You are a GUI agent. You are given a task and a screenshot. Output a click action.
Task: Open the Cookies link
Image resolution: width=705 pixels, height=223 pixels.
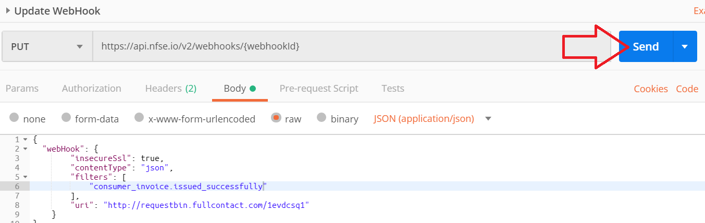pyautogui.click(x=650, y=89)
